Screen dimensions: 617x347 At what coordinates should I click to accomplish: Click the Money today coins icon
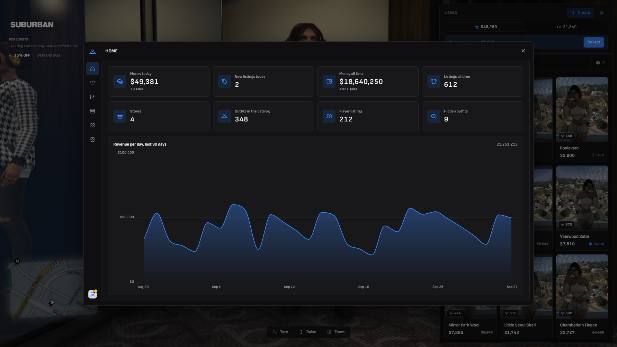coord(120,82)
